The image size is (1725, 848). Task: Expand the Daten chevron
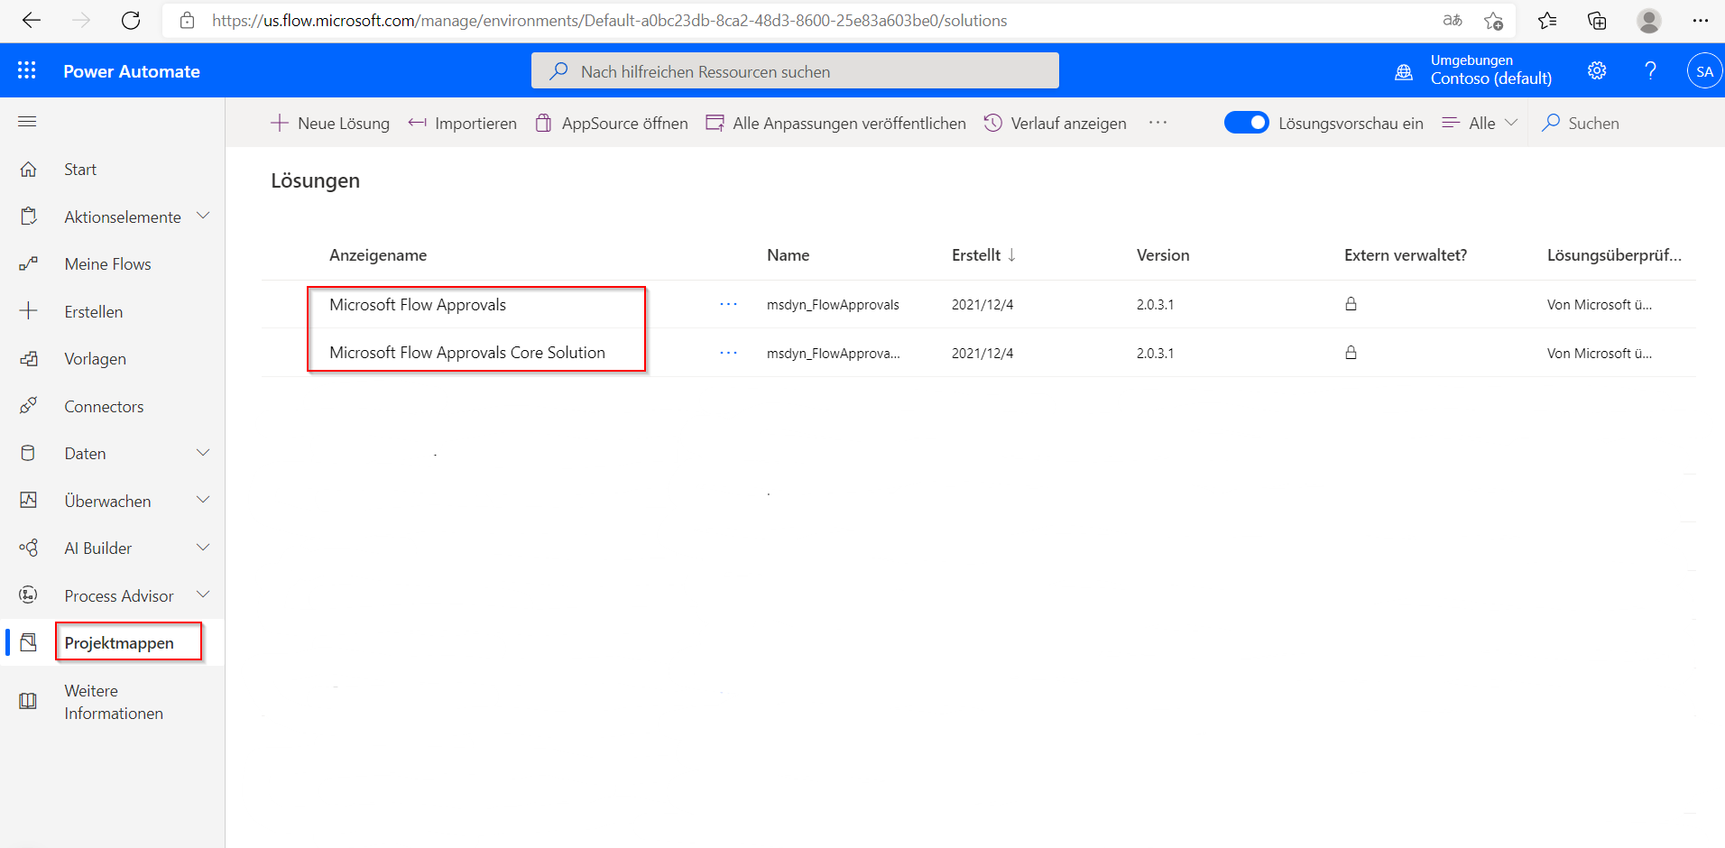point(203,453)
